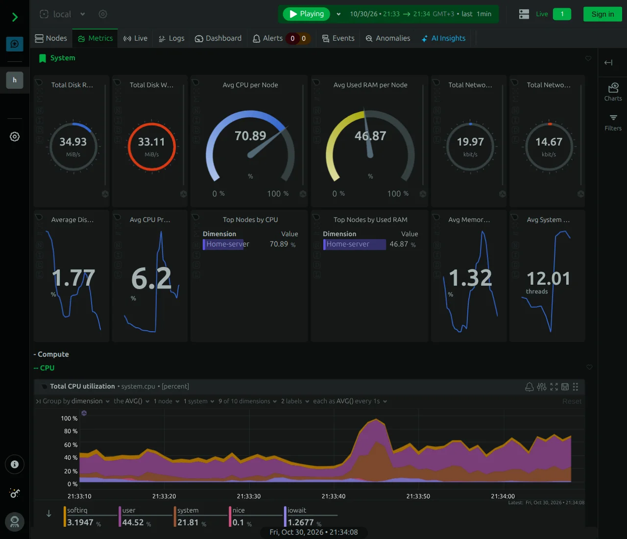Switch to the Logs tab
This screenshot has height=539, width=627.
pos(171,38)
